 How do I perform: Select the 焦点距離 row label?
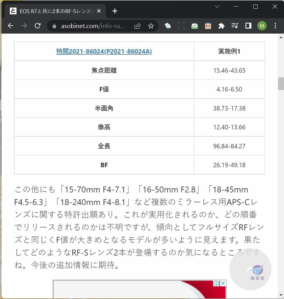tap(104, 70)
